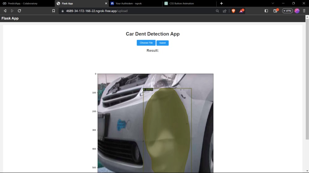Open the Brave wallet icon
309x173 pixels.
[x=276, y=11]
